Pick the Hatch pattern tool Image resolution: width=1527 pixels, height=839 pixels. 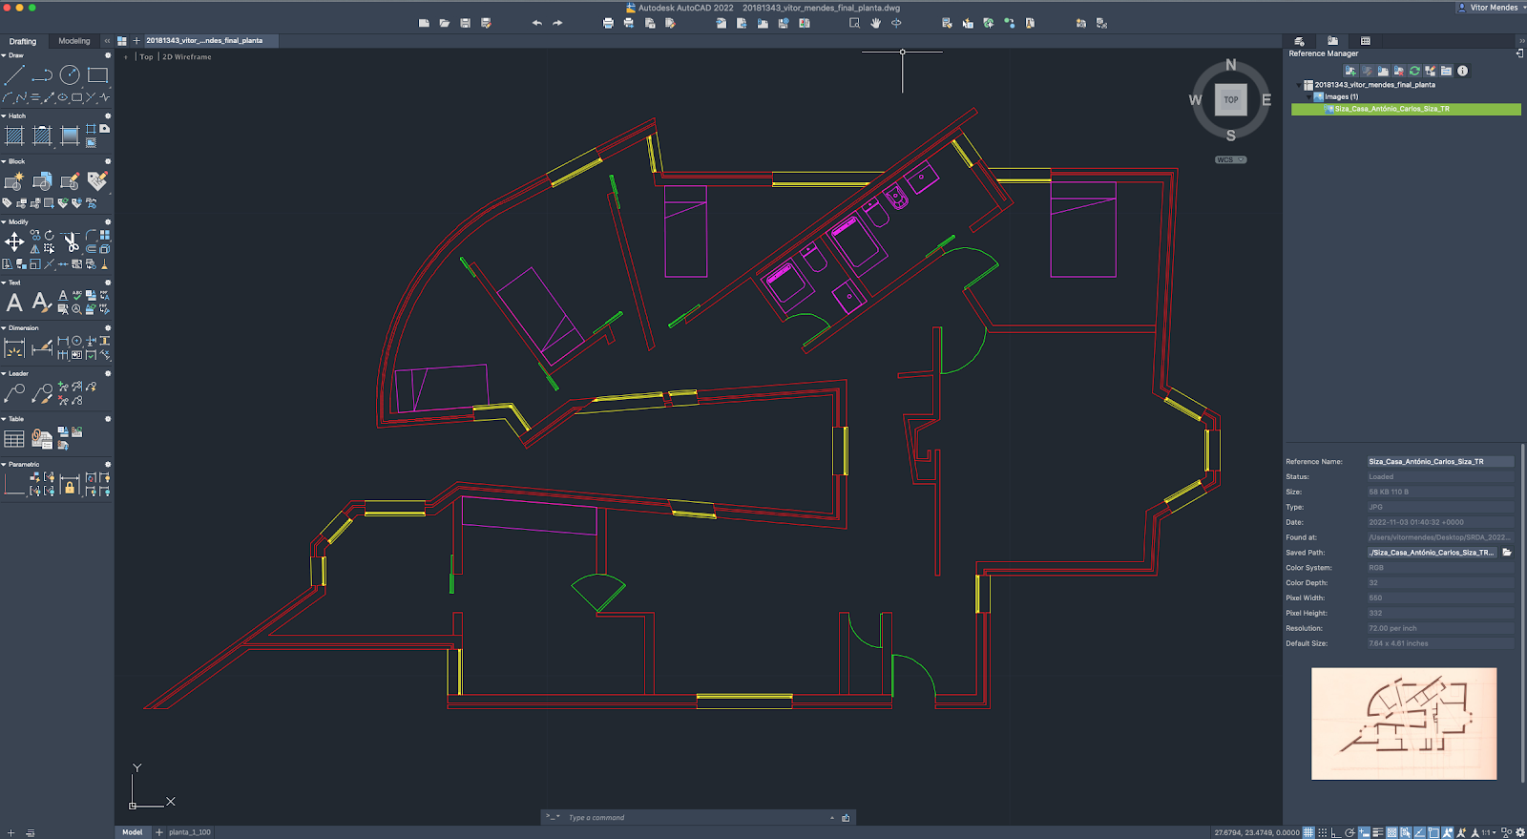tap(14, 136)
